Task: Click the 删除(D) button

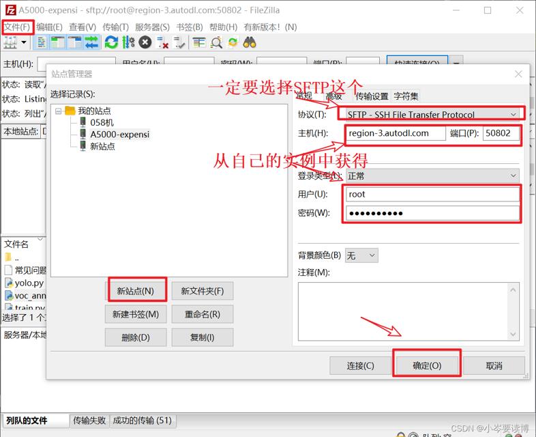Action: (x=136, y=337)
